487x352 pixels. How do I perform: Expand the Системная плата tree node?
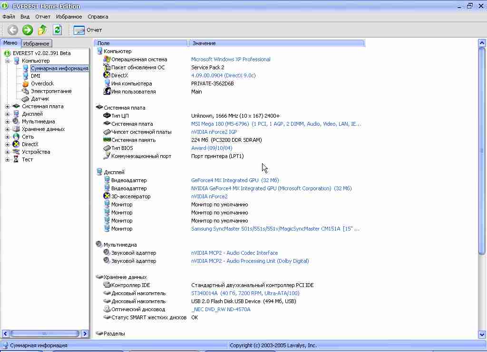point(7,106)
